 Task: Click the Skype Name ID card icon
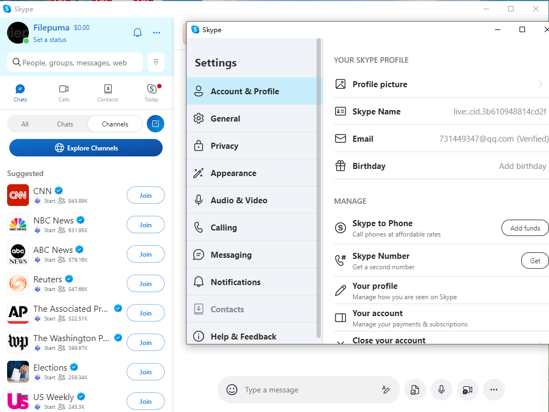(x=341, y=111)
